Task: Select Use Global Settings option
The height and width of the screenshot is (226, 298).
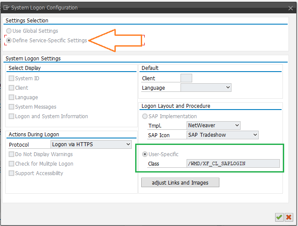Action: tap(9, 31)
